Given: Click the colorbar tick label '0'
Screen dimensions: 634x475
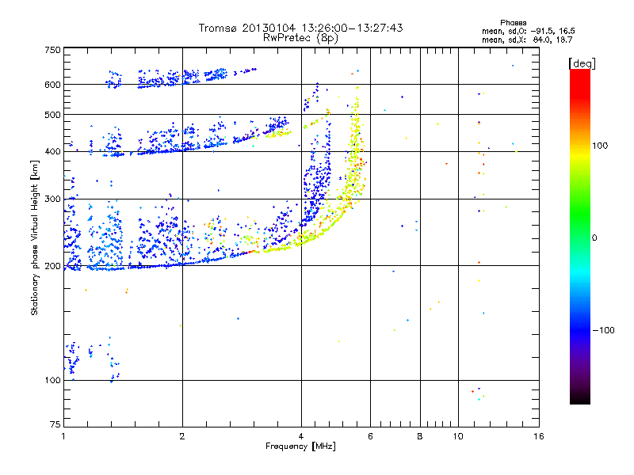Looking at the screenshot, I should [x=594, y=238].
